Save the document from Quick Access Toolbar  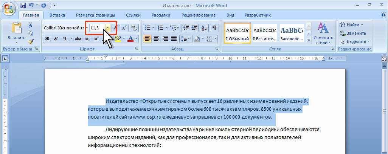coord(23,5)
